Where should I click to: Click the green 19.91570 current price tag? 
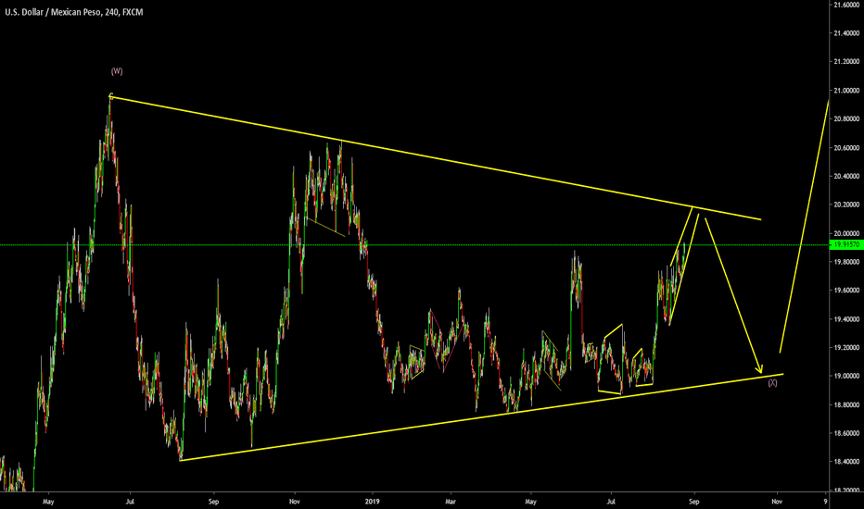click(x=846, y=245)
